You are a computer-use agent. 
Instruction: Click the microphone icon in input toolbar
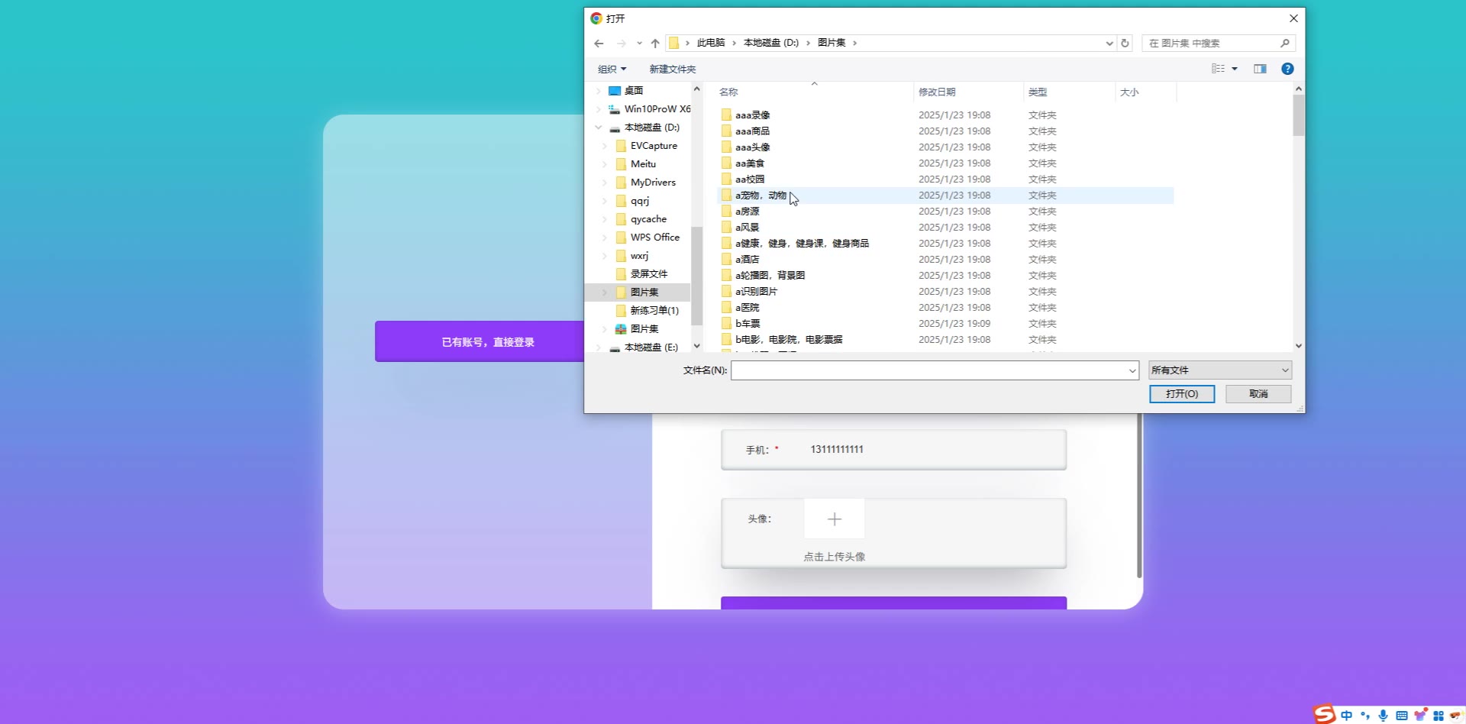[x=1383, y=716]
